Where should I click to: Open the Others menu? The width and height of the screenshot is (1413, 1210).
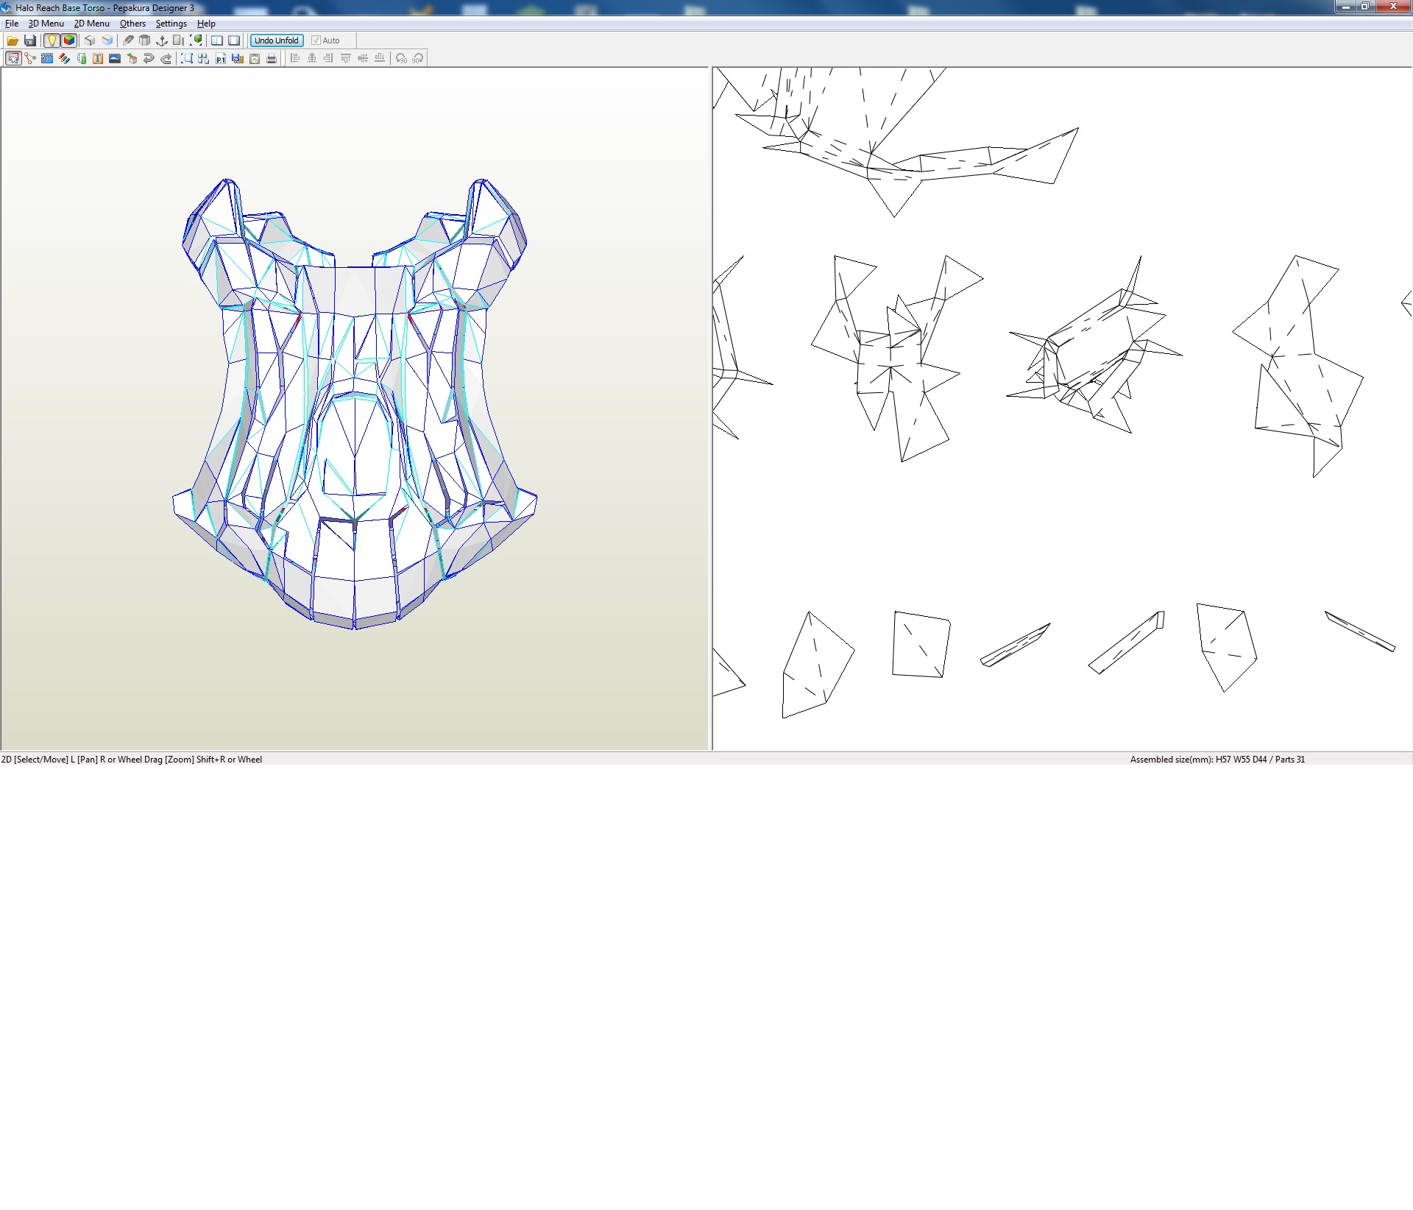click(x=133, y=24)
